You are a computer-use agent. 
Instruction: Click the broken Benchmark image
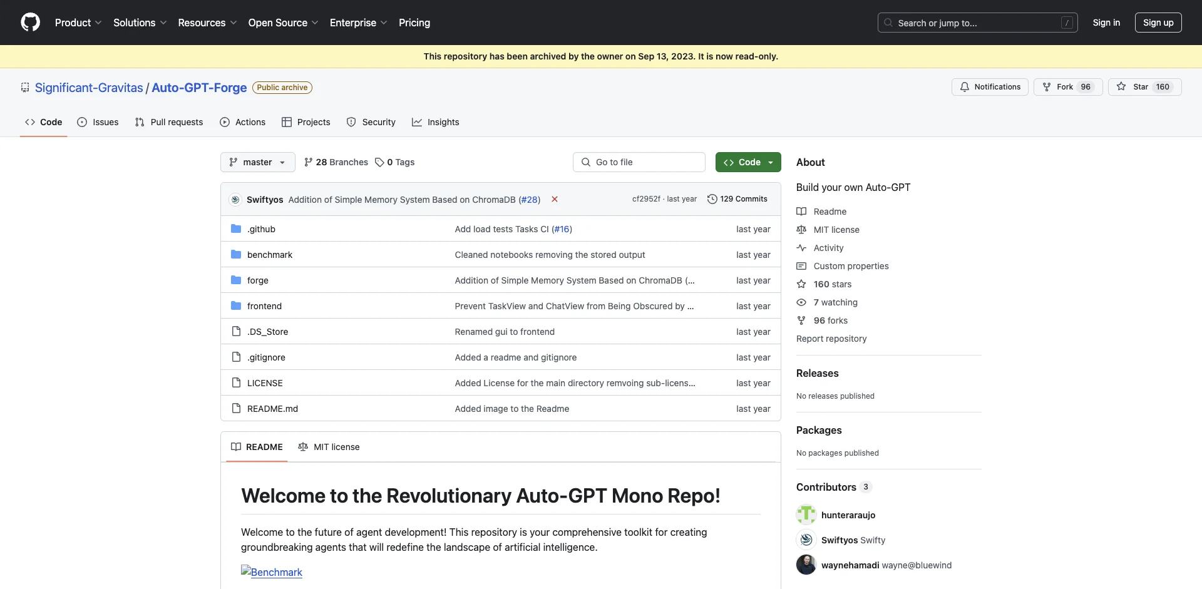coord(272,572)
